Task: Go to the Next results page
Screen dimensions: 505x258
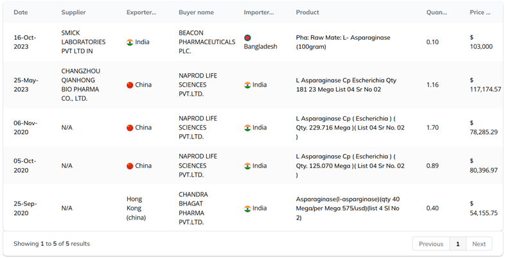Action: tap(479, 244)
